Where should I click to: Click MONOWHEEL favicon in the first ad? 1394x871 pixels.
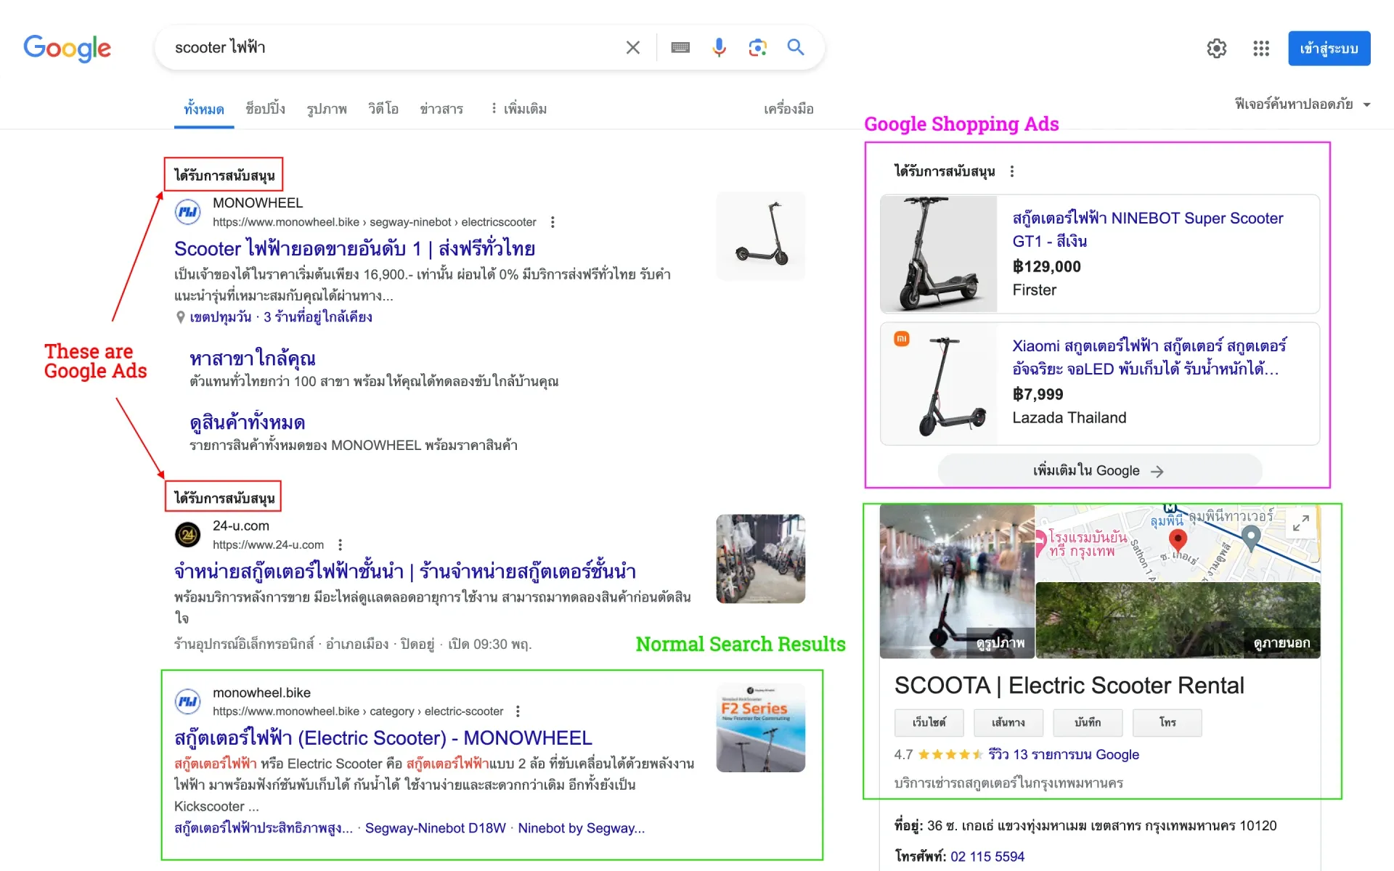click(188, 212)
